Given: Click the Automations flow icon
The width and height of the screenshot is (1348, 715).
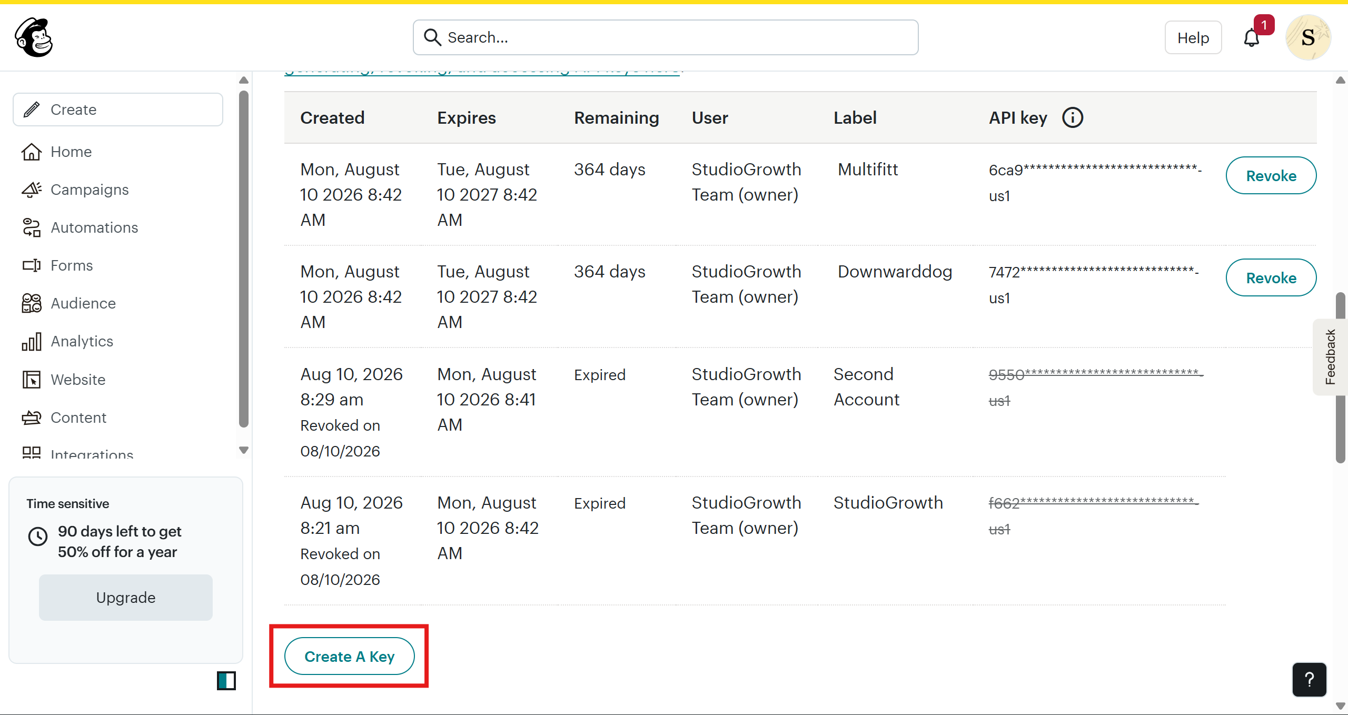Looking at the screenshot, I should (x=32, y=227).
